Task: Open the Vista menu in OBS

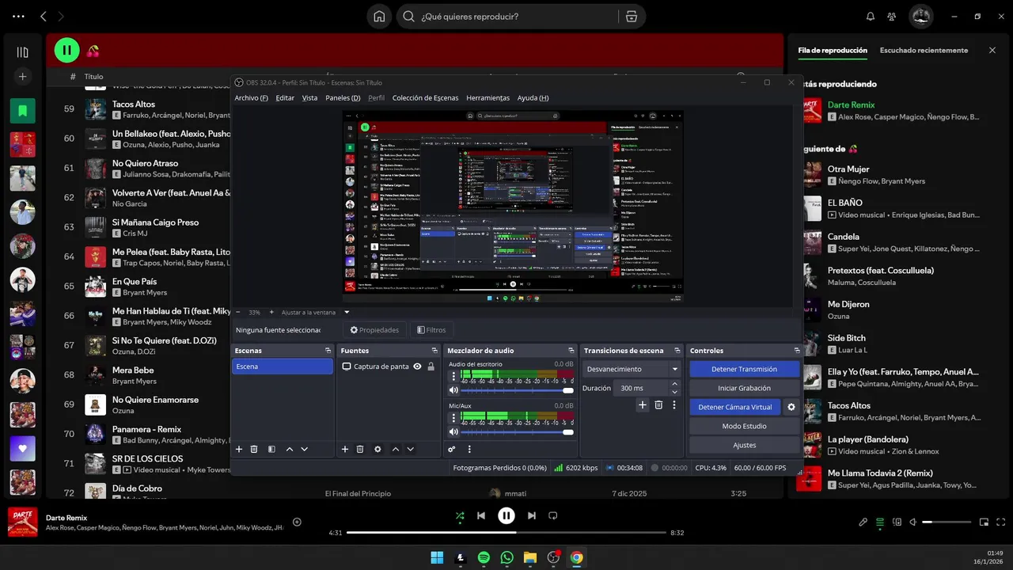Action: pos(309,97)
